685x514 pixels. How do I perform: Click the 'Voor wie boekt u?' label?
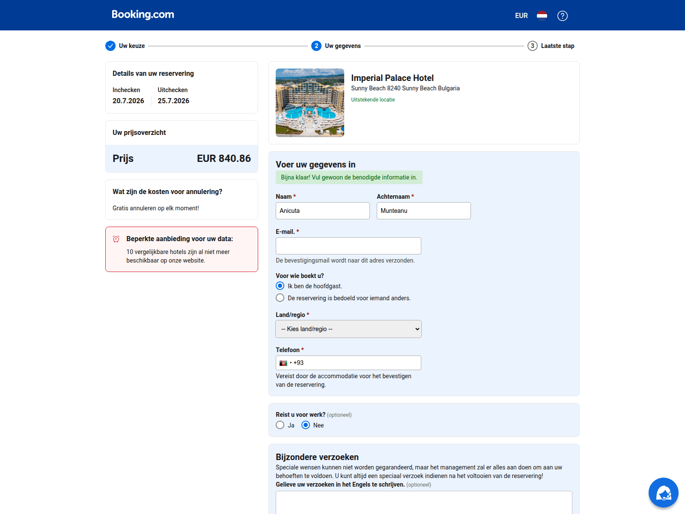[x=300, y=276]
